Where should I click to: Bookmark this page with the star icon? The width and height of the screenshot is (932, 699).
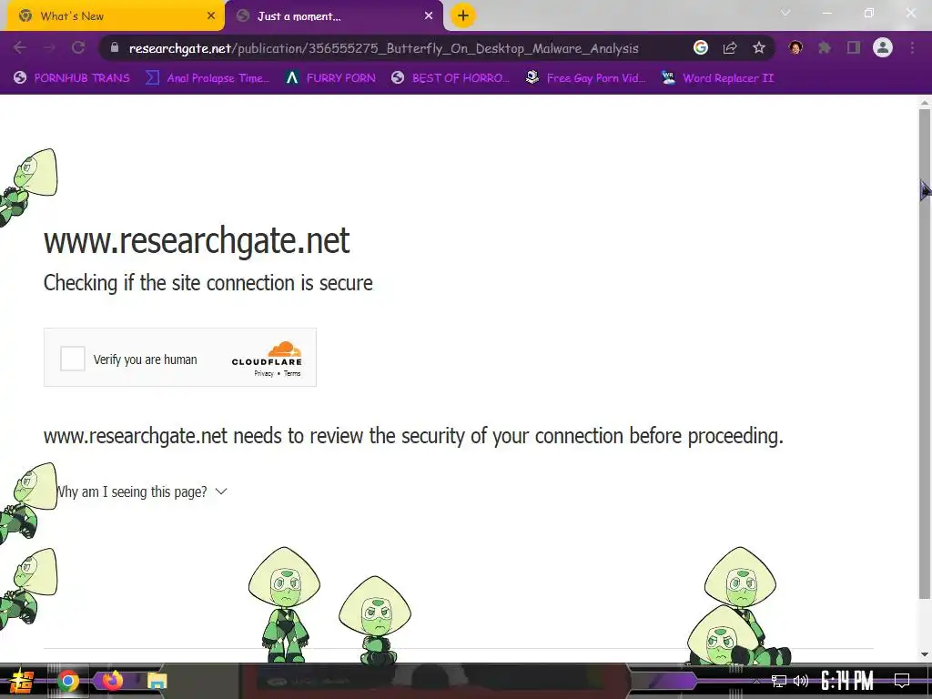tap(759, 47)
